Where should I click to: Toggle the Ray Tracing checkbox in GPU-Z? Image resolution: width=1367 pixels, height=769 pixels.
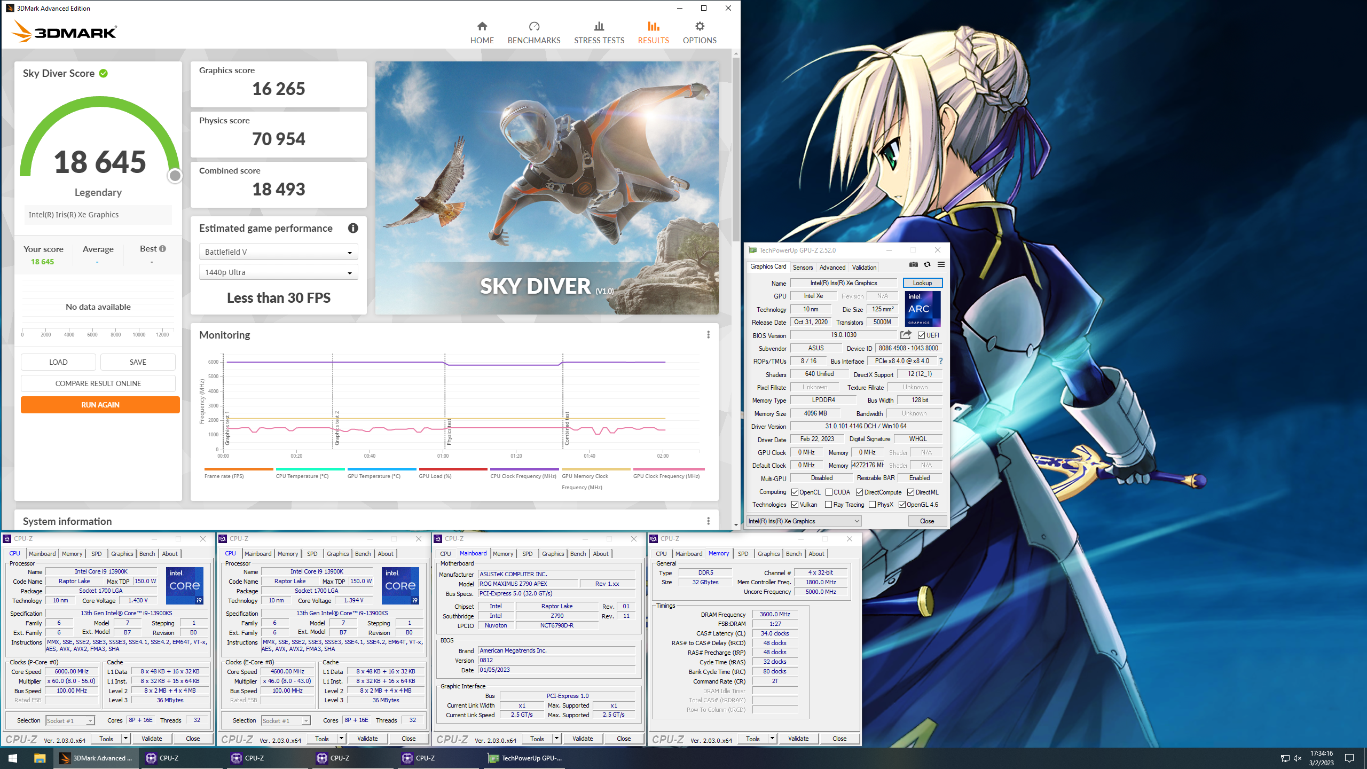click(x=828, y=504)
